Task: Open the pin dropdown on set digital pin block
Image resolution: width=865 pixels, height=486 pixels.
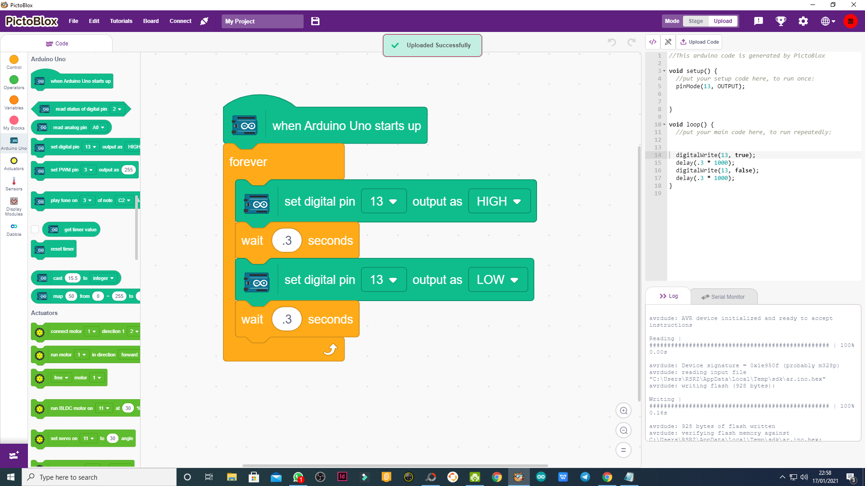Action: pos(383,201)
